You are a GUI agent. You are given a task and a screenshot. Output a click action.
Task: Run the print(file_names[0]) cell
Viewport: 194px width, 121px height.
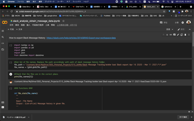point(11,74)
